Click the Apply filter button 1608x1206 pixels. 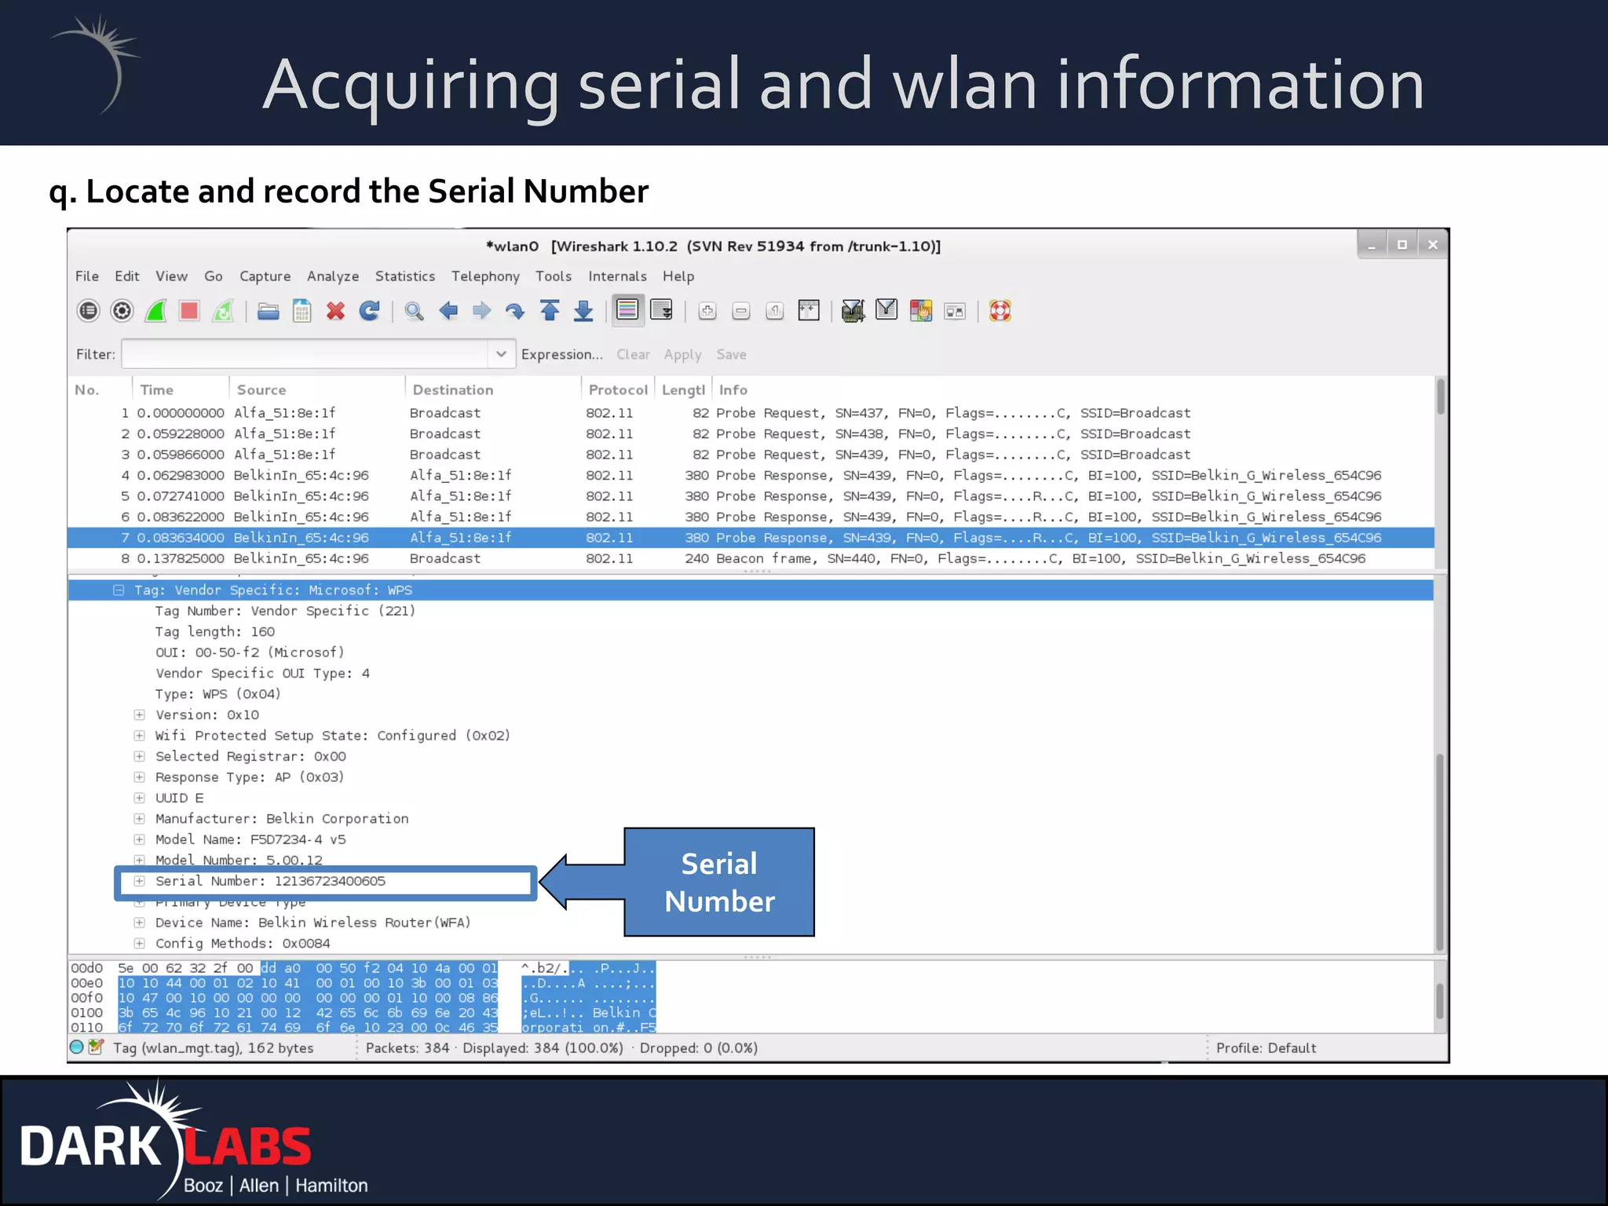[x=682, y=355]
